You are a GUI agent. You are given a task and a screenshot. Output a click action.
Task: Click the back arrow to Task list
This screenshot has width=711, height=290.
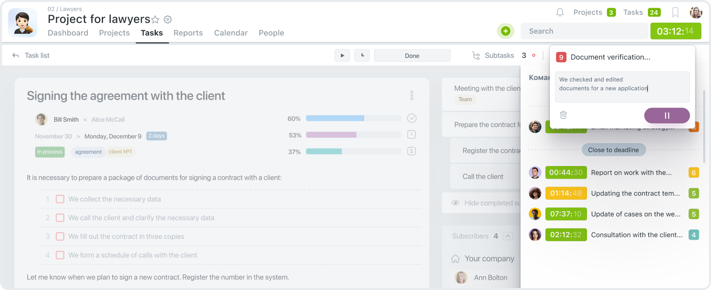click(x=16, y=56)
